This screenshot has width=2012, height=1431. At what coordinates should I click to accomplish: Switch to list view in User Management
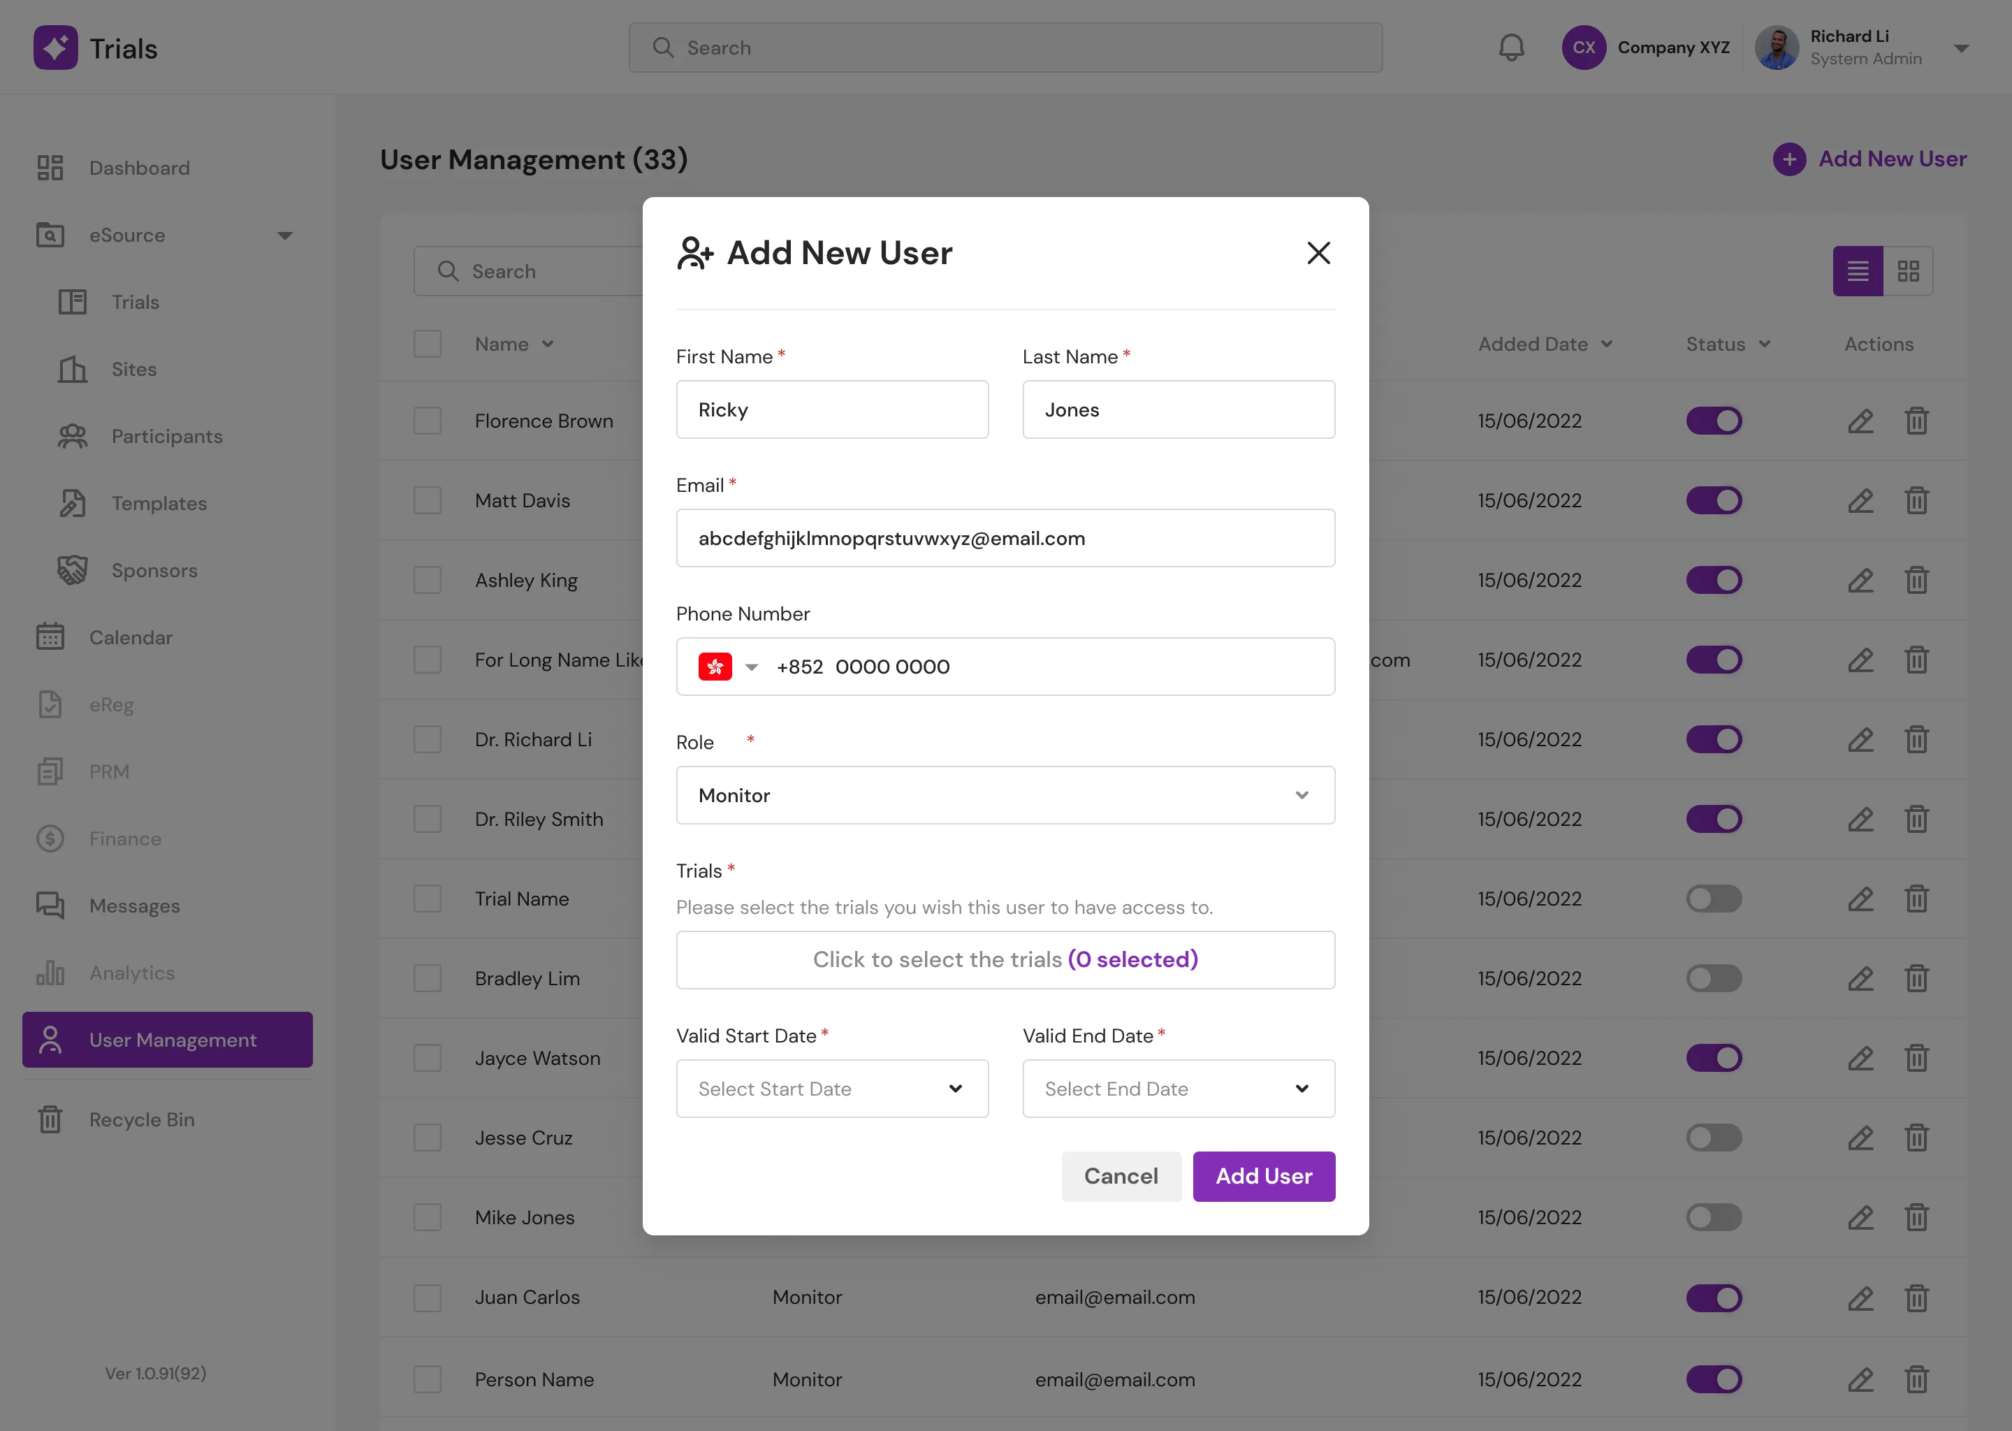pos(1858,270)
